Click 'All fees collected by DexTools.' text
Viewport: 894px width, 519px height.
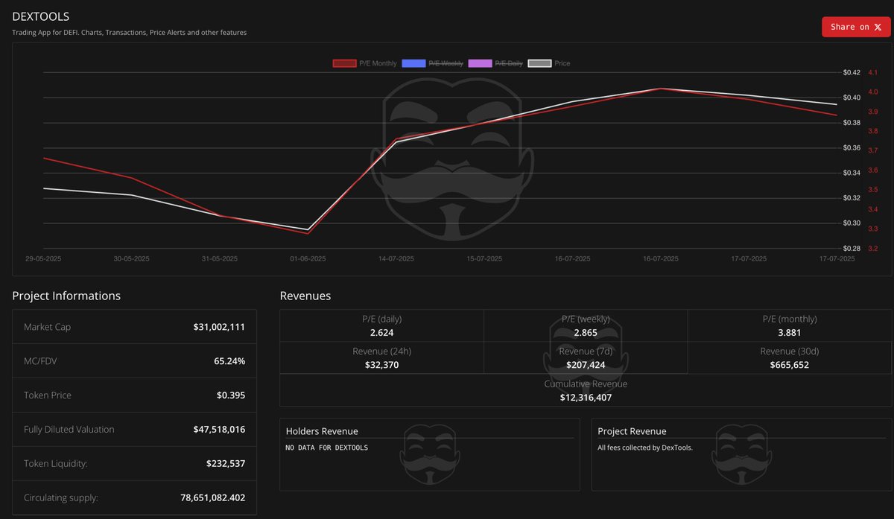pos(645,448)
